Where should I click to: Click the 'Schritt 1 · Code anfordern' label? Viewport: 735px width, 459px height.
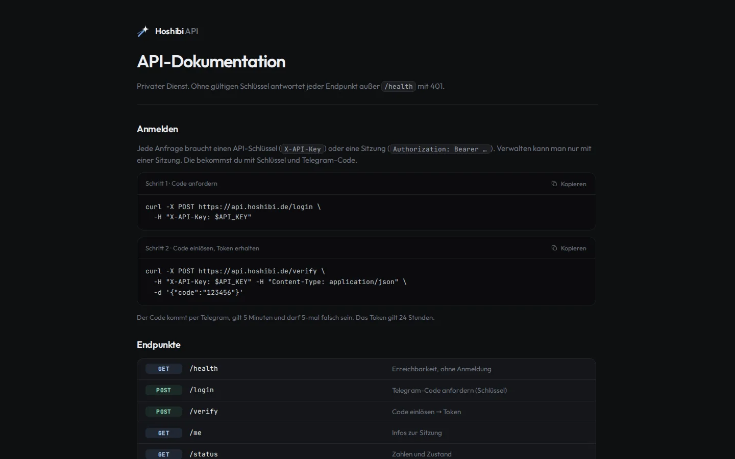(181, 184)
